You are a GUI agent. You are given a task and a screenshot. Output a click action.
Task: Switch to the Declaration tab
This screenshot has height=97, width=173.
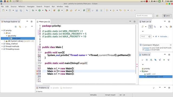66,88
